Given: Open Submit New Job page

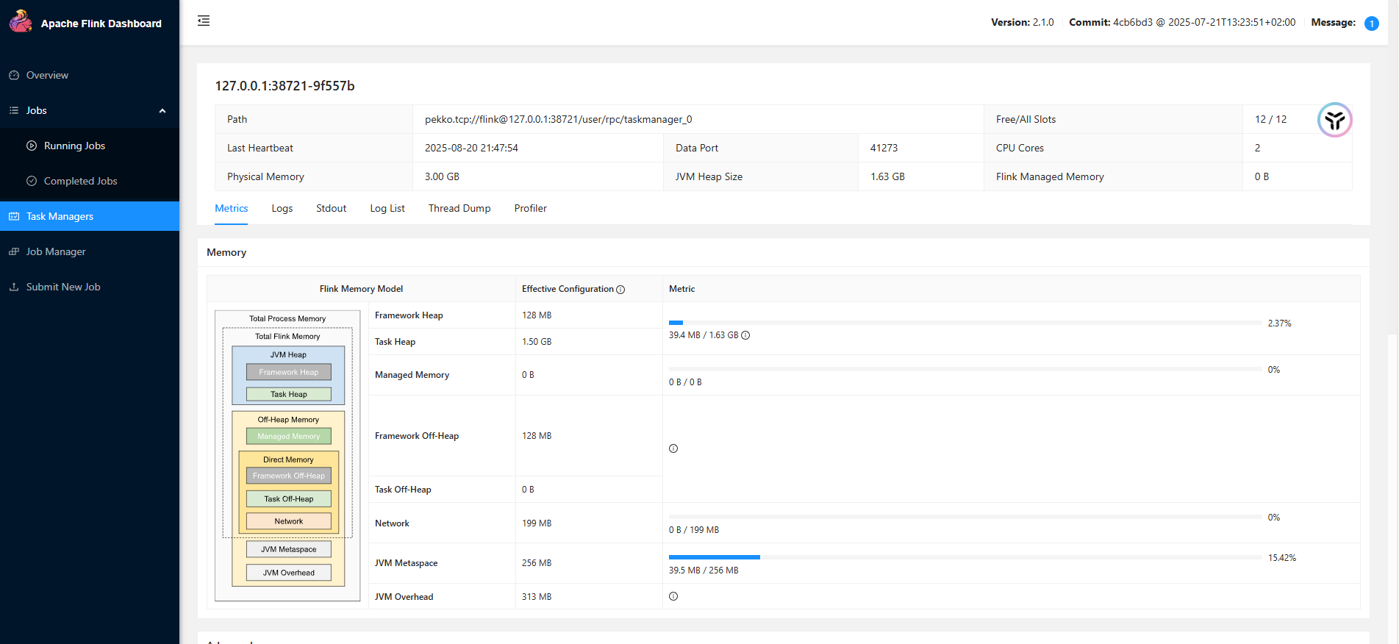Looking at the screenshot, I should click(63, 287).
